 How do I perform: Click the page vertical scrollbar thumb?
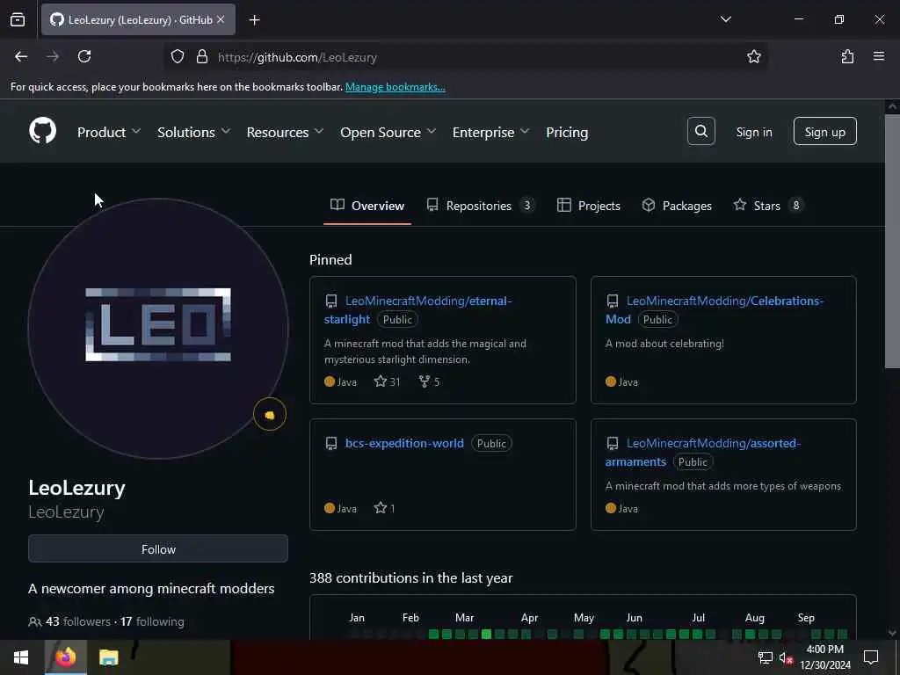pos(892,241)
